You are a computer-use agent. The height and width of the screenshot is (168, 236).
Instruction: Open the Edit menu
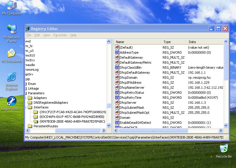pyautogui.click(x=37, y=35)
